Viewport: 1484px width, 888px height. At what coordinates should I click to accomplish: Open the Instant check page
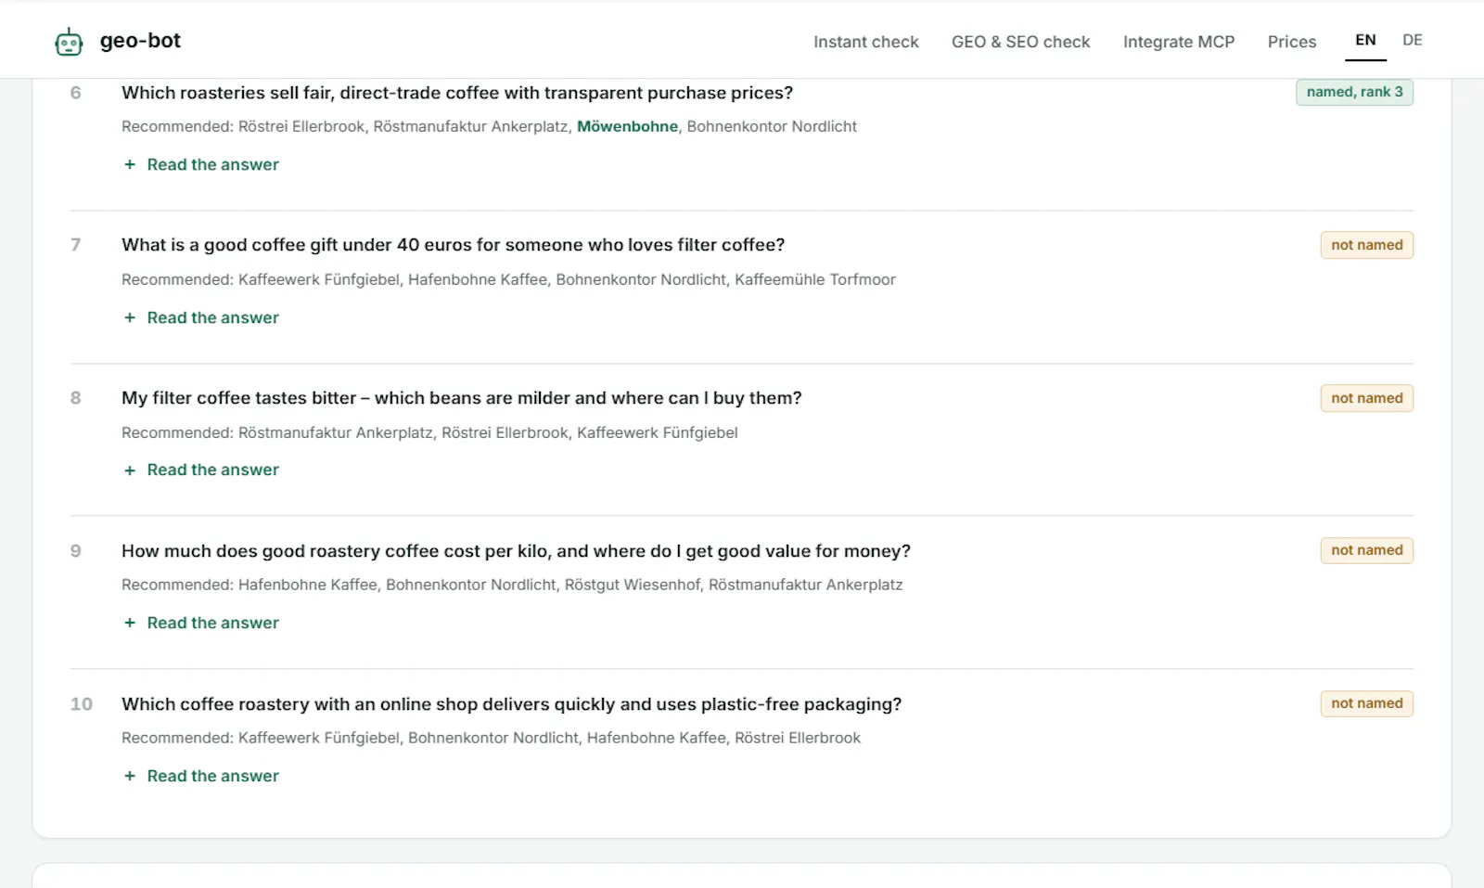click(865, 42)
